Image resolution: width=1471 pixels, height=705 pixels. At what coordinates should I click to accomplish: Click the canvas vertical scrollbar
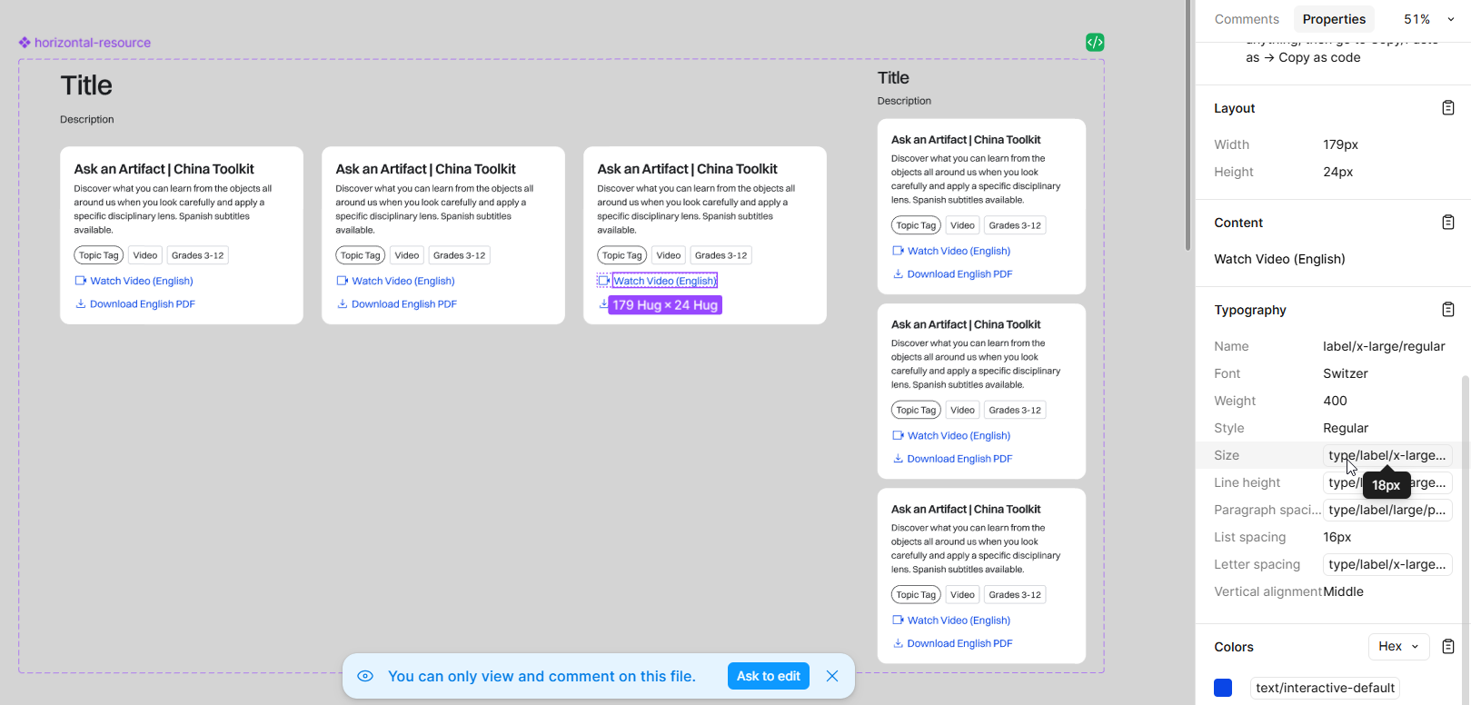pyautogui.click(x=1188, y=127)
